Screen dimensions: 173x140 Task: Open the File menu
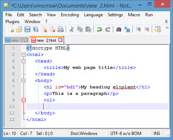9,15
